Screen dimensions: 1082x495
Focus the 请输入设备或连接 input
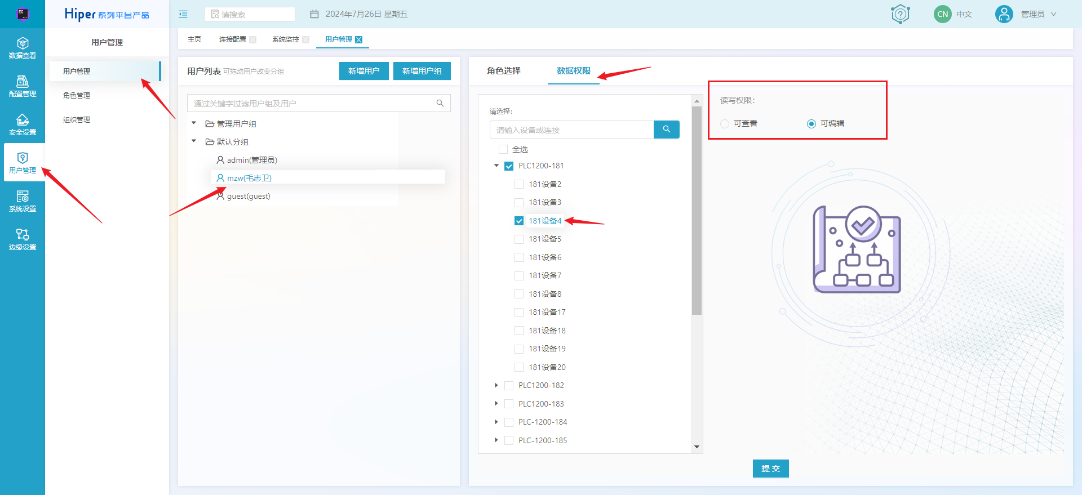point(571,130)
